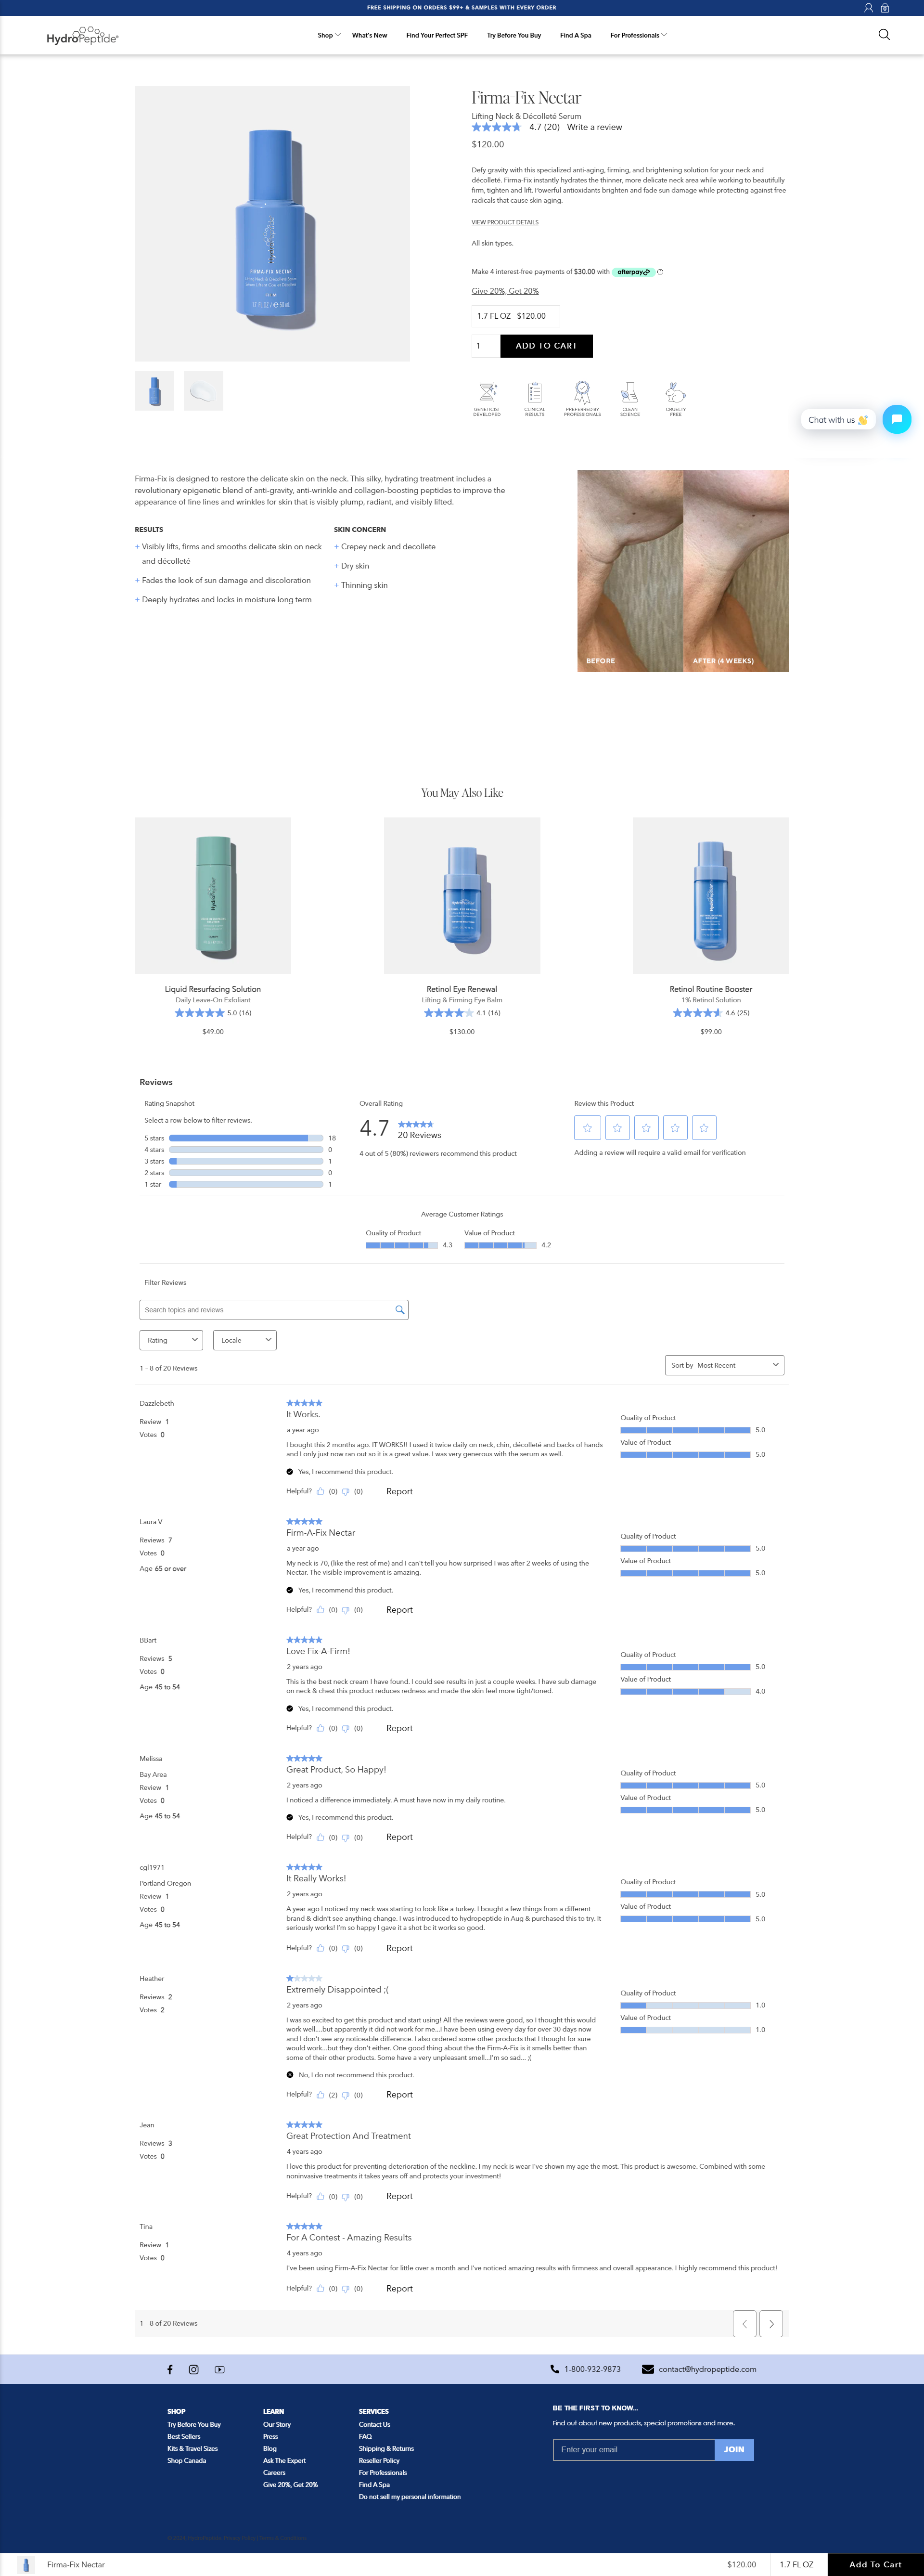This screenshot has width=924, height=2576.
Task: Click sticky bar Add To Cart button
Action: point(875,2564)
